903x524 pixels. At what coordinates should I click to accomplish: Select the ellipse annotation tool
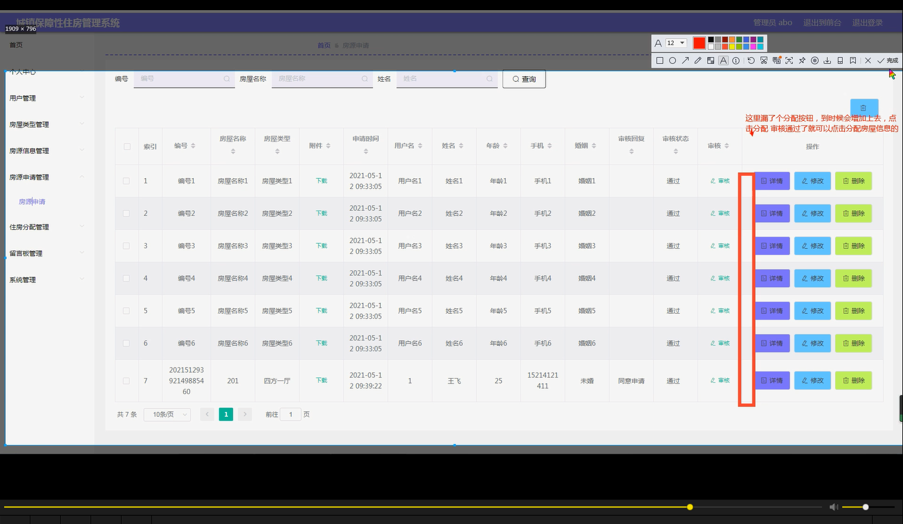[672, 61]
